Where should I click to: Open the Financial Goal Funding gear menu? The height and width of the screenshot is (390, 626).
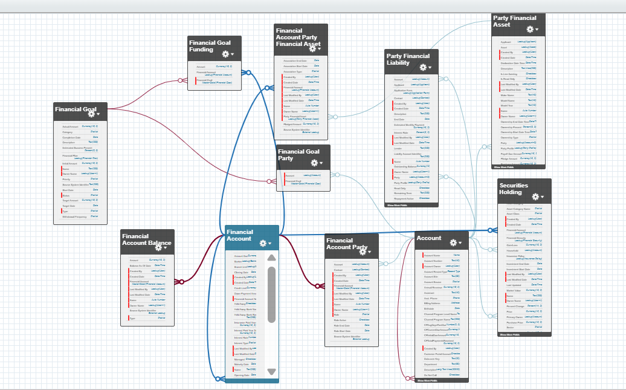pyautogui.click(x=228, y=54)
